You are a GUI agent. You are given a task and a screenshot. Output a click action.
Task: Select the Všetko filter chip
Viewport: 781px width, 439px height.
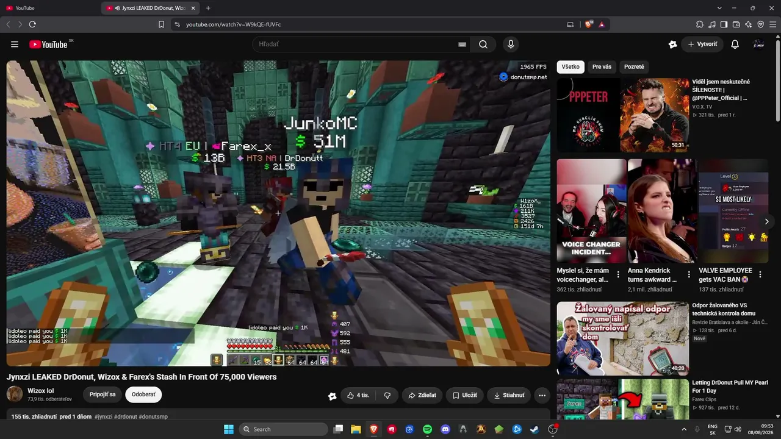pyautogui.click(x=570, y=67)
